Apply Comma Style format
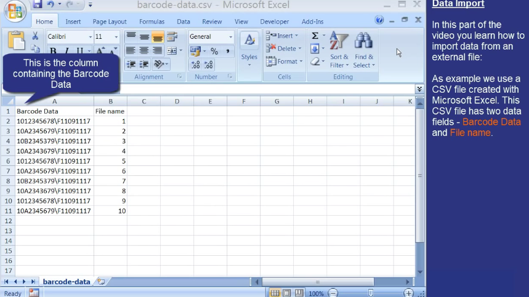Screen dimensions: 529x297 228,51
